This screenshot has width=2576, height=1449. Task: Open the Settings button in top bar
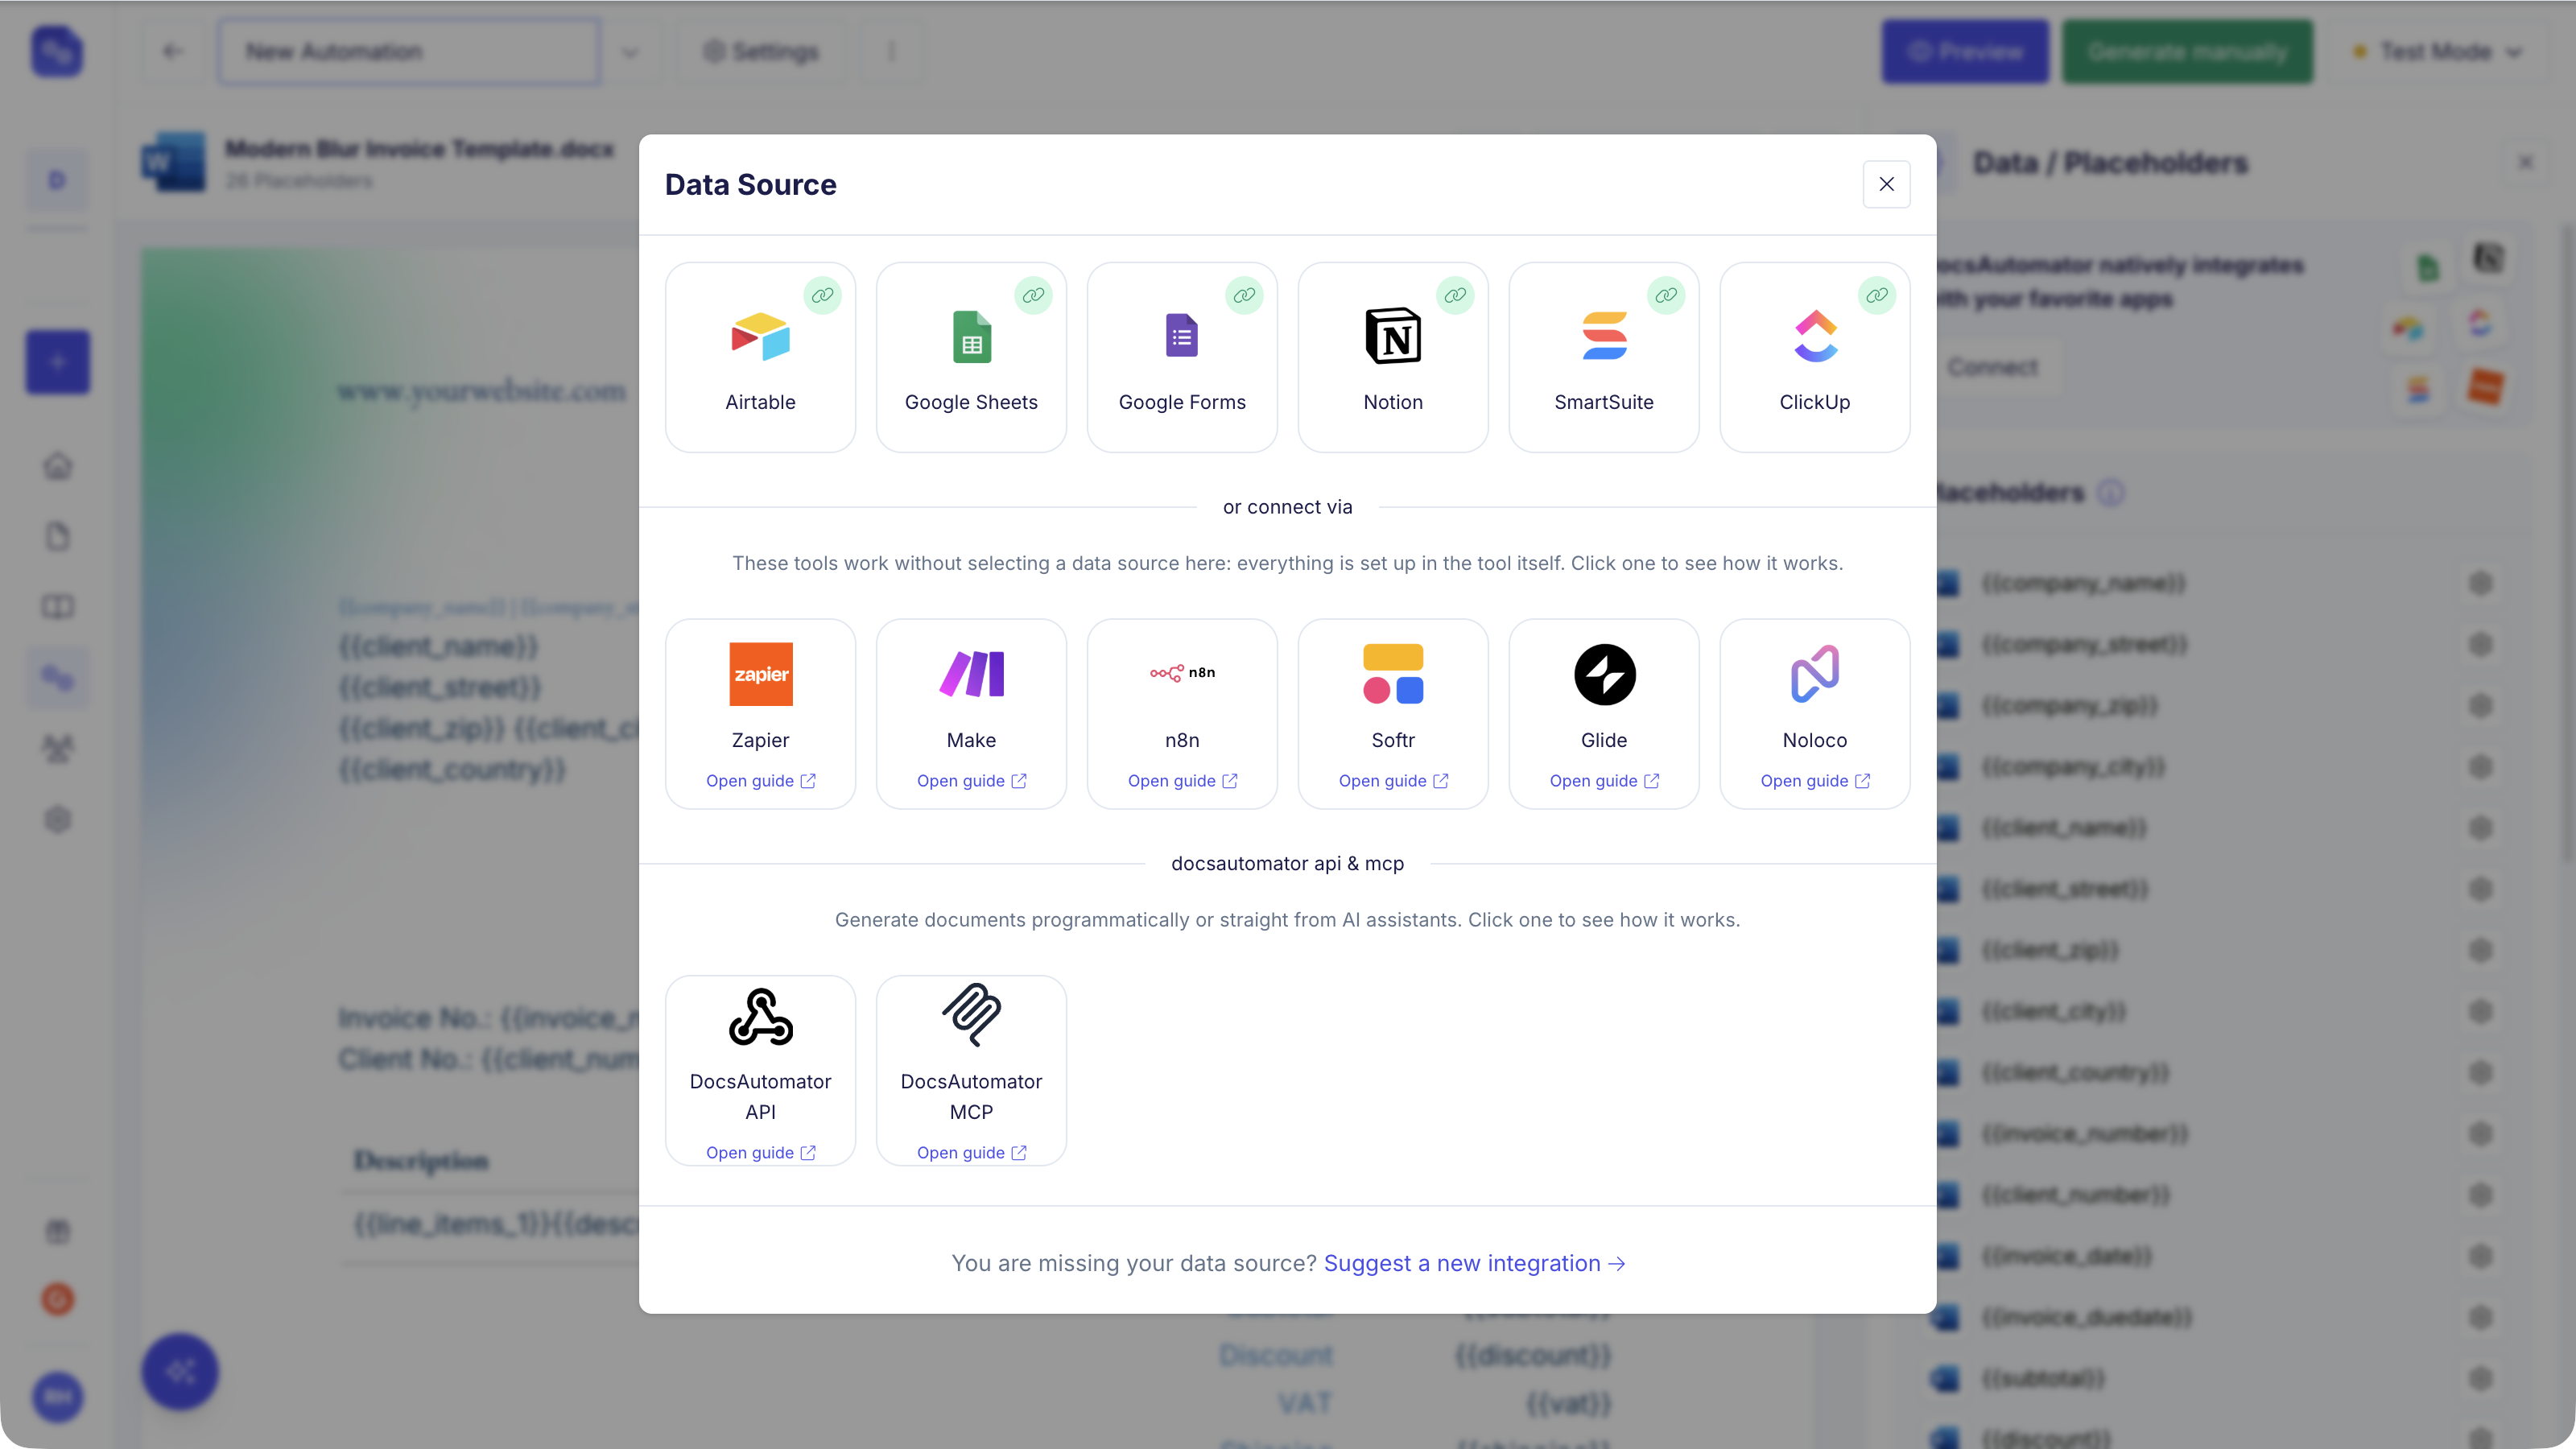761,51
